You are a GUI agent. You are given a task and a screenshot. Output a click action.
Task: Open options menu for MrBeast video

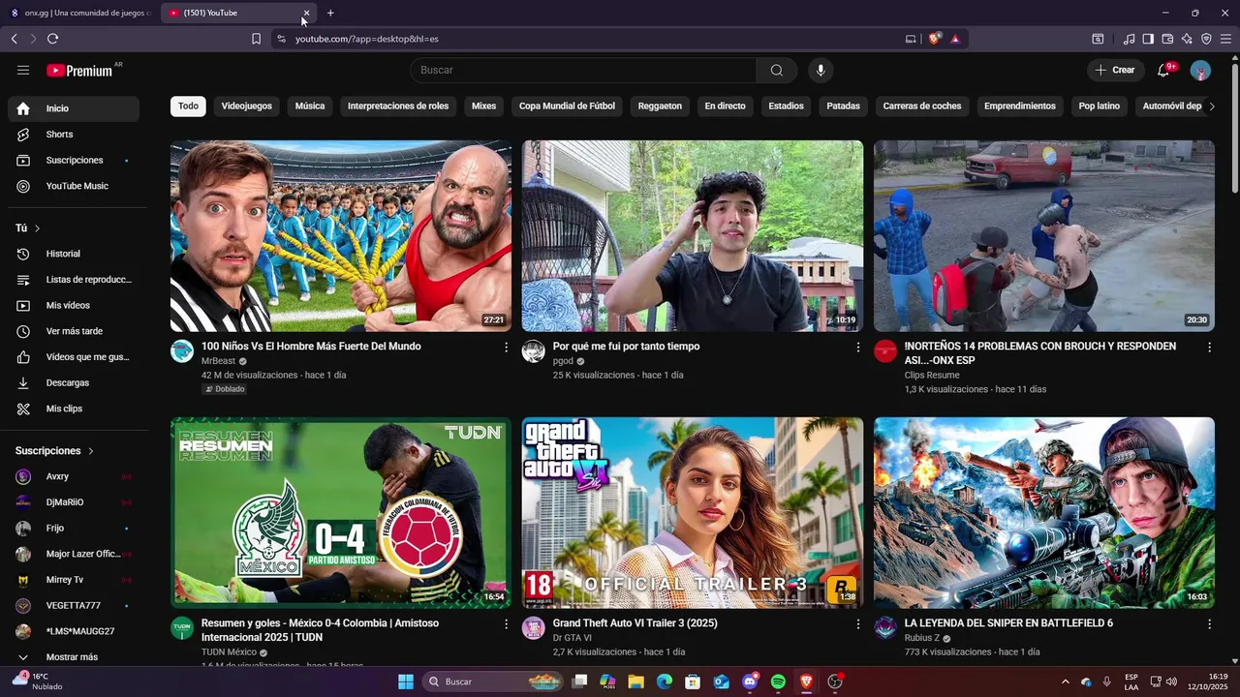pos(506,347)
